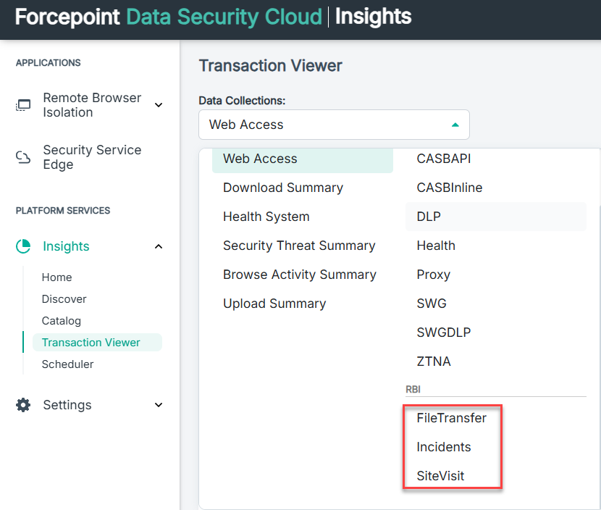Click the Security Service Edge cloud icon
601x510 pixels.
pyautogui.click(x=23, y=158)
